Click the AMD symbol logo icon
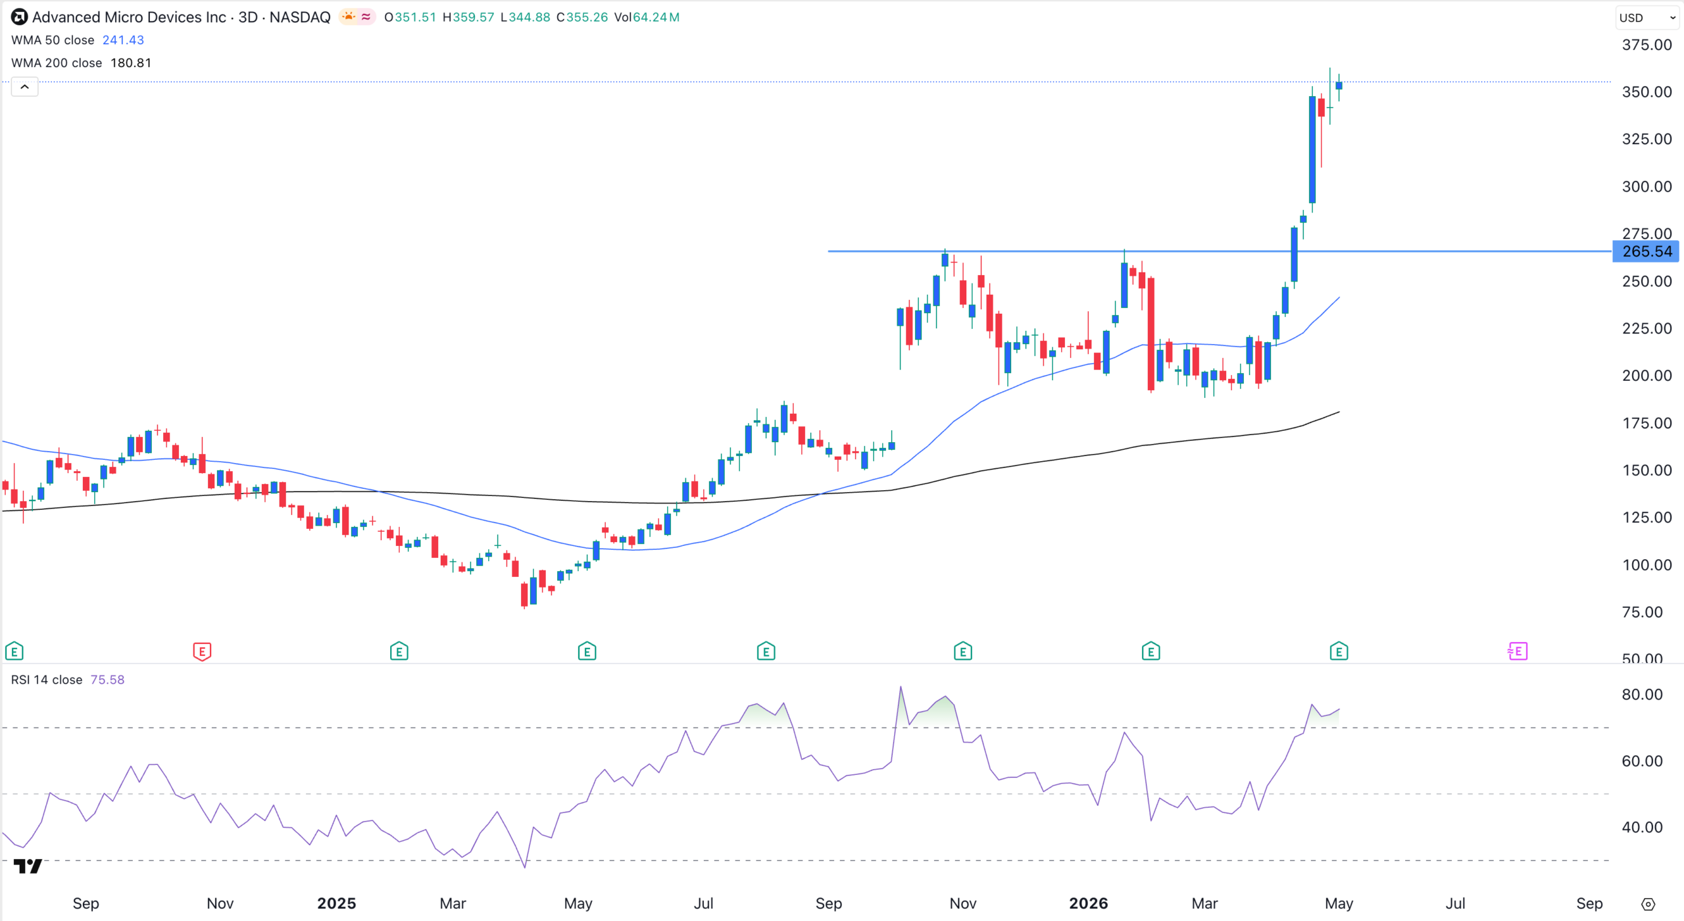The width and height of the screenshot is (1684, 921). (19, 17)
